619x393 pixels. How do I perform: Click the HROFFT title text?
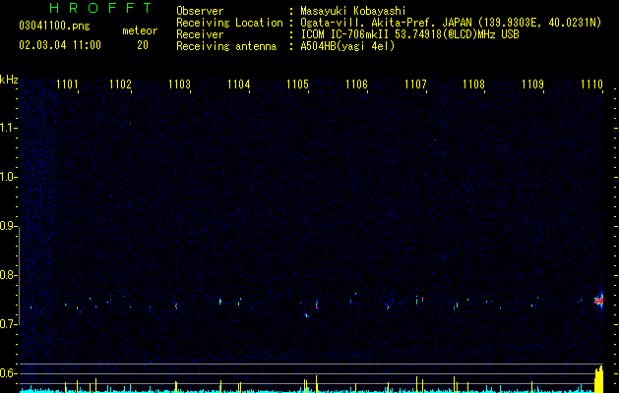(100, 8)
